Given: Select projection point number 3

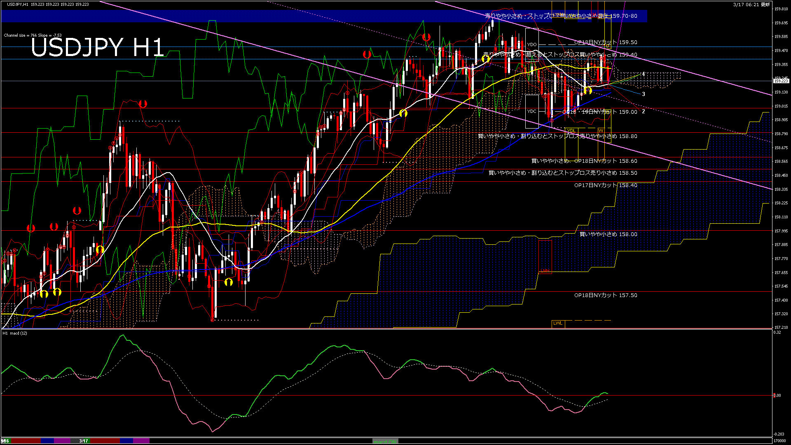Looking at the screenshot, I should click(x=644, y=94).
